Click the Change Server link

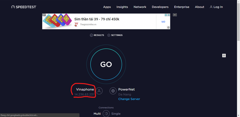(129, 99)
